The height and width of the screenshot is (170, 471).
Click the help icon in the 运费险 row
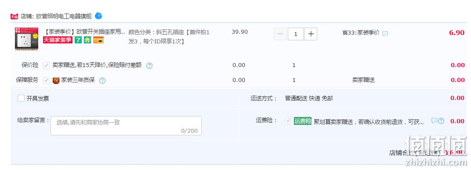441,121
